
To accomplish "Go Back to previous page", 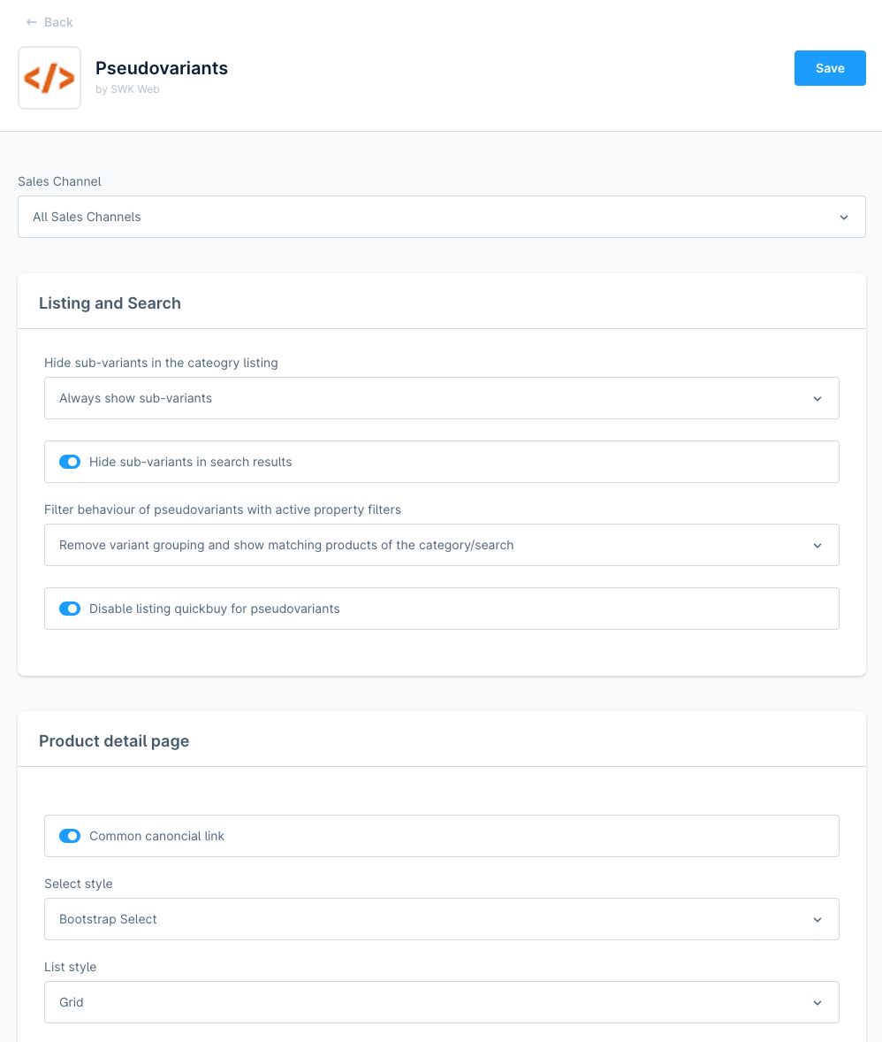I will click(x=49, y=23).
